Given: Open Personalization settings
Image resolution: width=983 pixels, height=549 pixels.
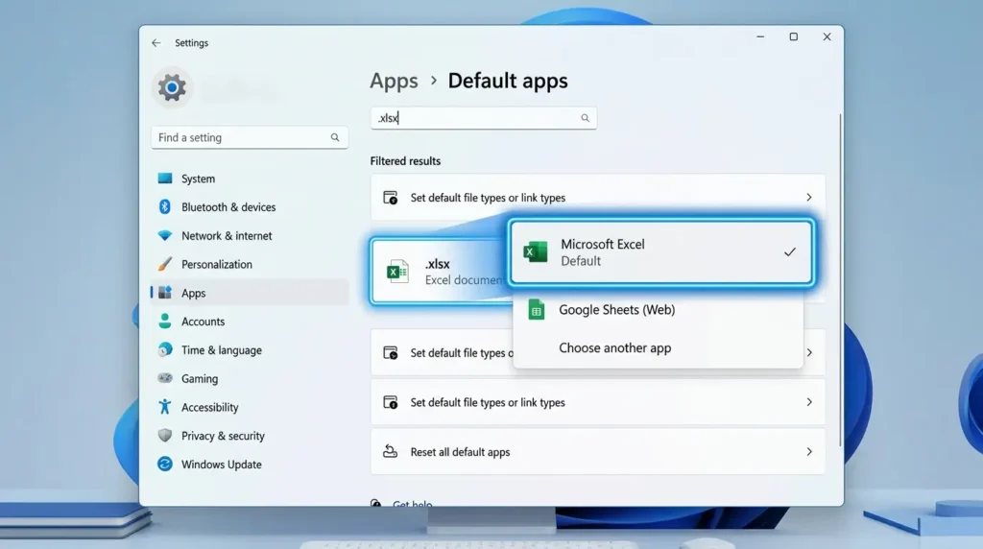Looking at the screenshot, I should pyautogui.click(x=250, y=265).
